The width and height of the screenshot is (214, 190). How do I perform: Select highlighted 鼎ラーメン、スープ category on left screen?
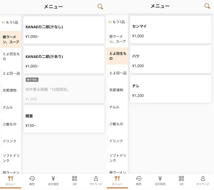click(x=11, y=39)
